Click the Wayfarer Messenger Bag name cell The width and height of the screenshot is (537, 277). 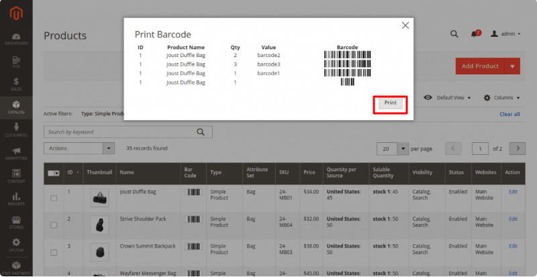(148, 273)
